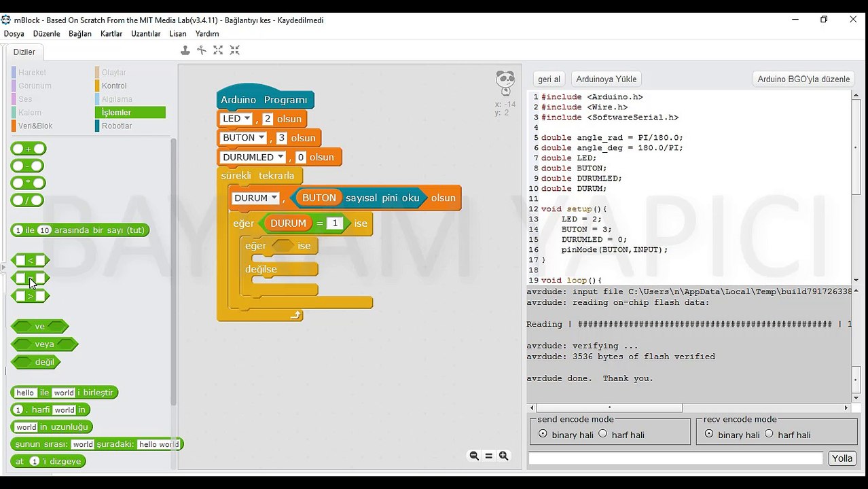This screenshot has height=489, width=868.
Task: Open the Robotlar block category
Action: pos(117,126)
